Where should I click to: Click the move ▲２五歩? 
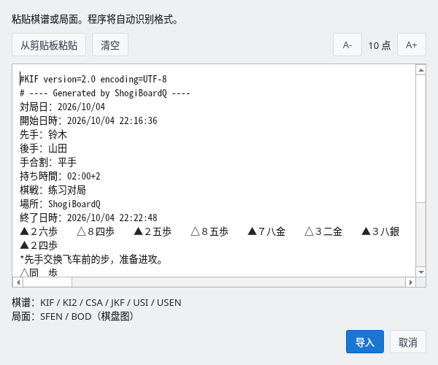[153, 231]
